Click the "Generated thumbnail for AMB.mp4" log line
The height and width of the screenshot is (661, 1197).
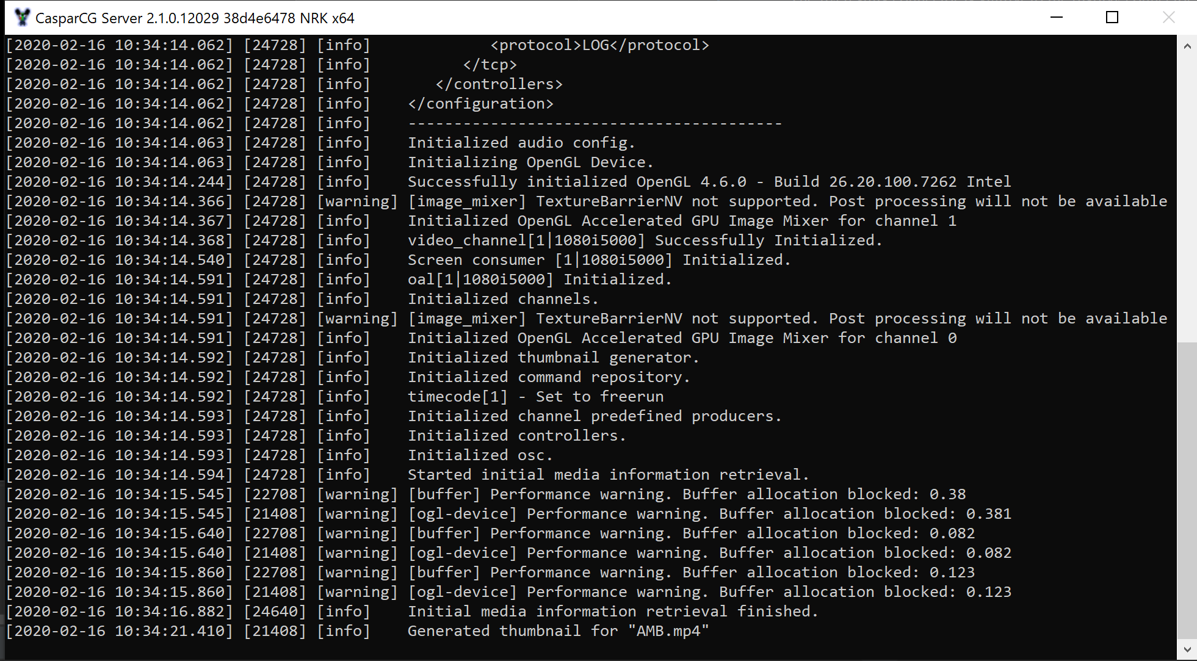pyautogui.click(x=558, y=631)
